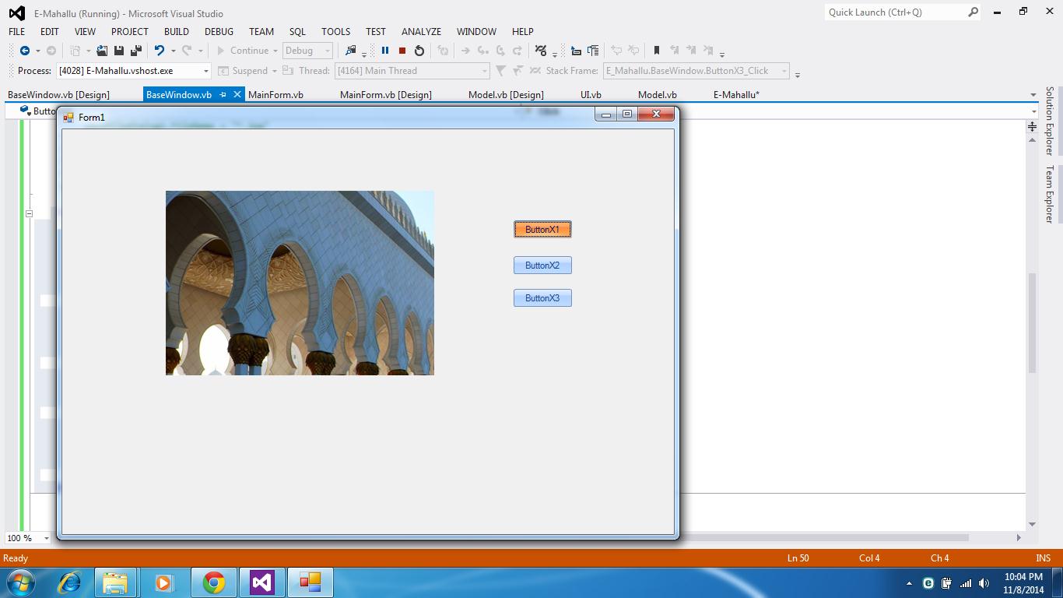Toggle pin on BaseWindow.vb tab
The width and height of the screenshot is (1063, 598).
[223, 94]
